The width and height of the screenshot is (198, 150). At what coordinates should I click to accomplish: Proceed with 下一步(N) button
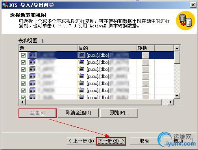click(x=111, y=141)
